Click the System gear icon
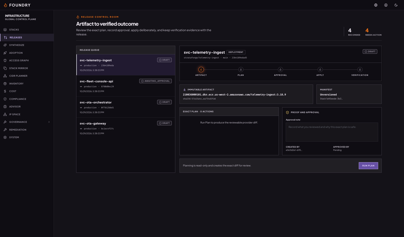Viewport: 404px width, 237px height. click(x=5, y=137)
